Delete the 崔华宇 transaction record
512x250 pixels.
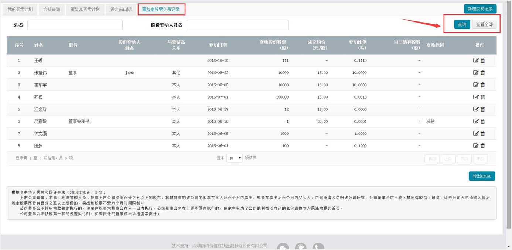[482, 85]
